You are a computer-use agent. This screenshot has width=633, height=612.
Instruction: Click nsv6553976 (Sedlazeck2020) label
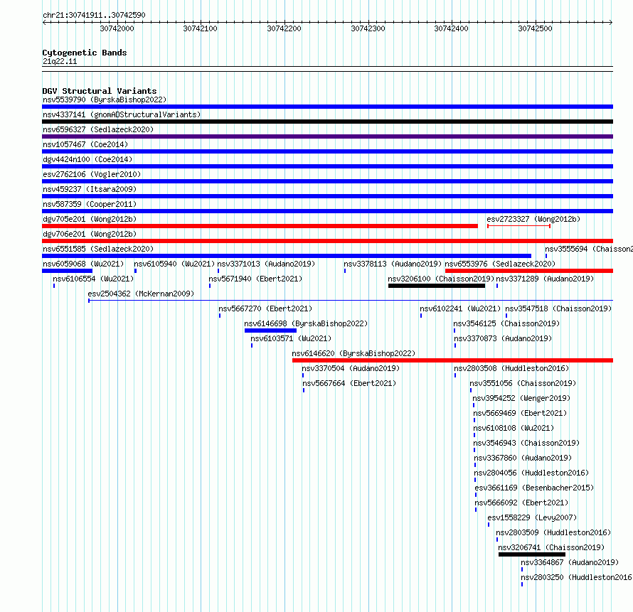(500, 264)
